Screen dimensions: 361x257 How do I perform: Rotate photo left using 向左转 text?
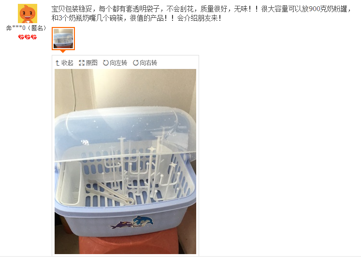tap(118, 63)
